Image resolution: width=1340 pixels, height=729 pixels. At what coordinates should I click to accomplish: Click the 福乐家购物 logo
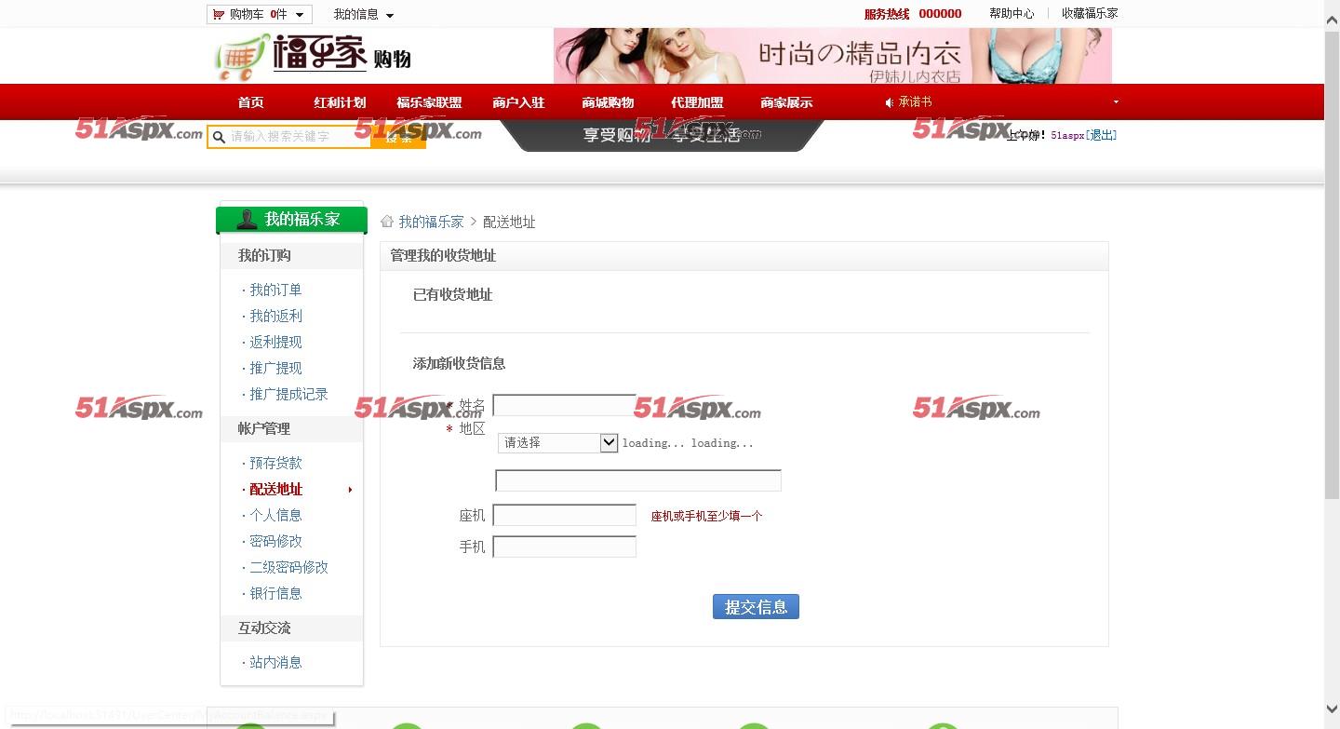click(x=314, y=56)
